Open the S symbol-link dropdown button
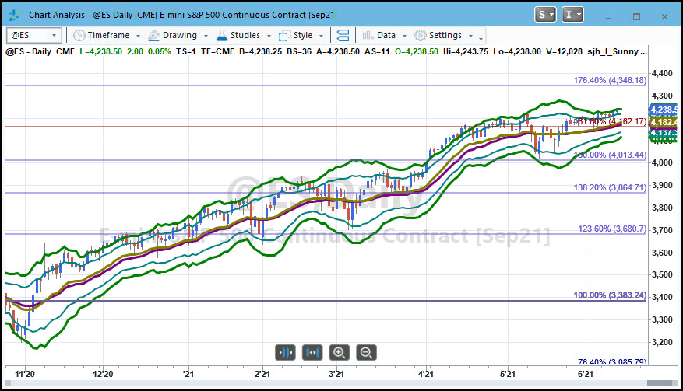The width and height of the screenshot is (683, 391). click(x=545, y=15)
